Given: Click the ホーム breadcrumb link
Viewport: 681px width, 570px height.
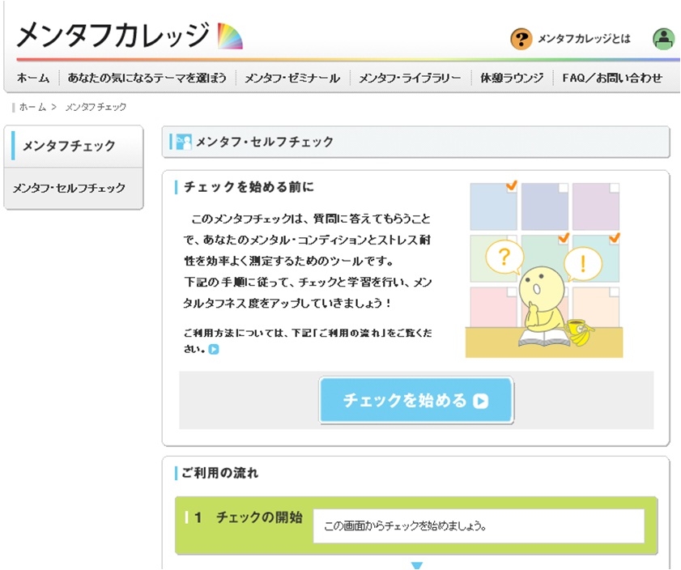Looking at the screenshot, I should click(32, 107).
